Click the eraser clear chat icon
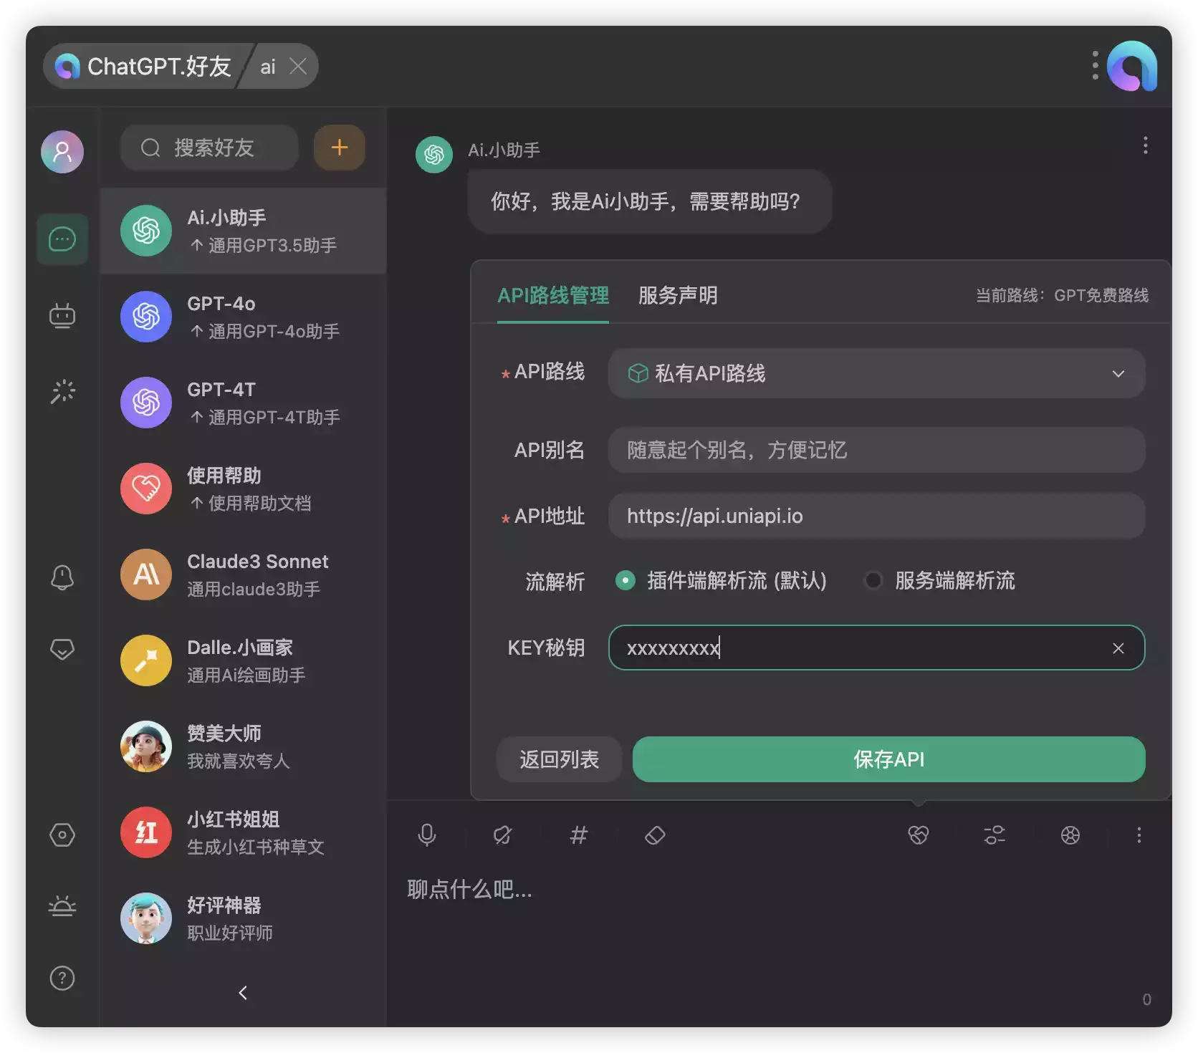Screen dimensions: 1198x1053 (655, 835)
